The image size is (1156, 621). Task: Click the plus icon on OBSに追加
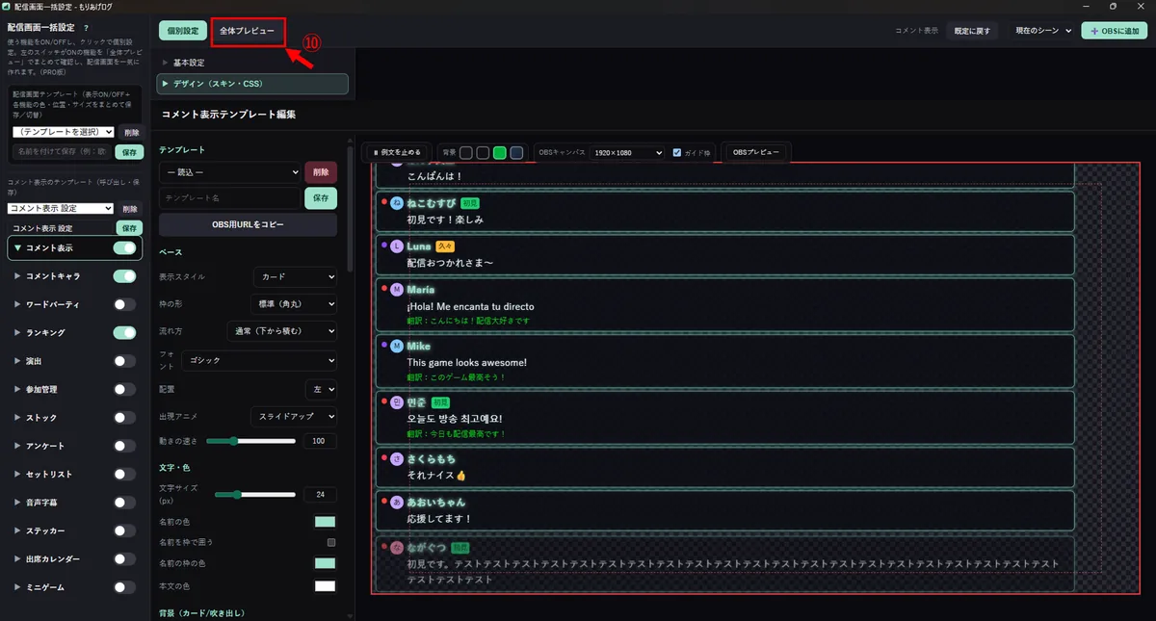click(1094, 31)
